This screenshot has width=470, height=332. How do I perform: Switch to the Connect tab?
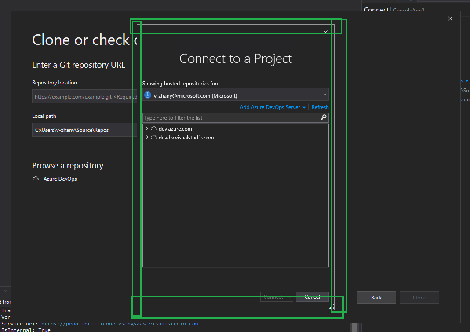pyautogui.click(x=376, y=9)
